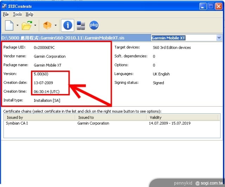Click the Issued to column header
This screenshot has width=225, height=187.
111,118
